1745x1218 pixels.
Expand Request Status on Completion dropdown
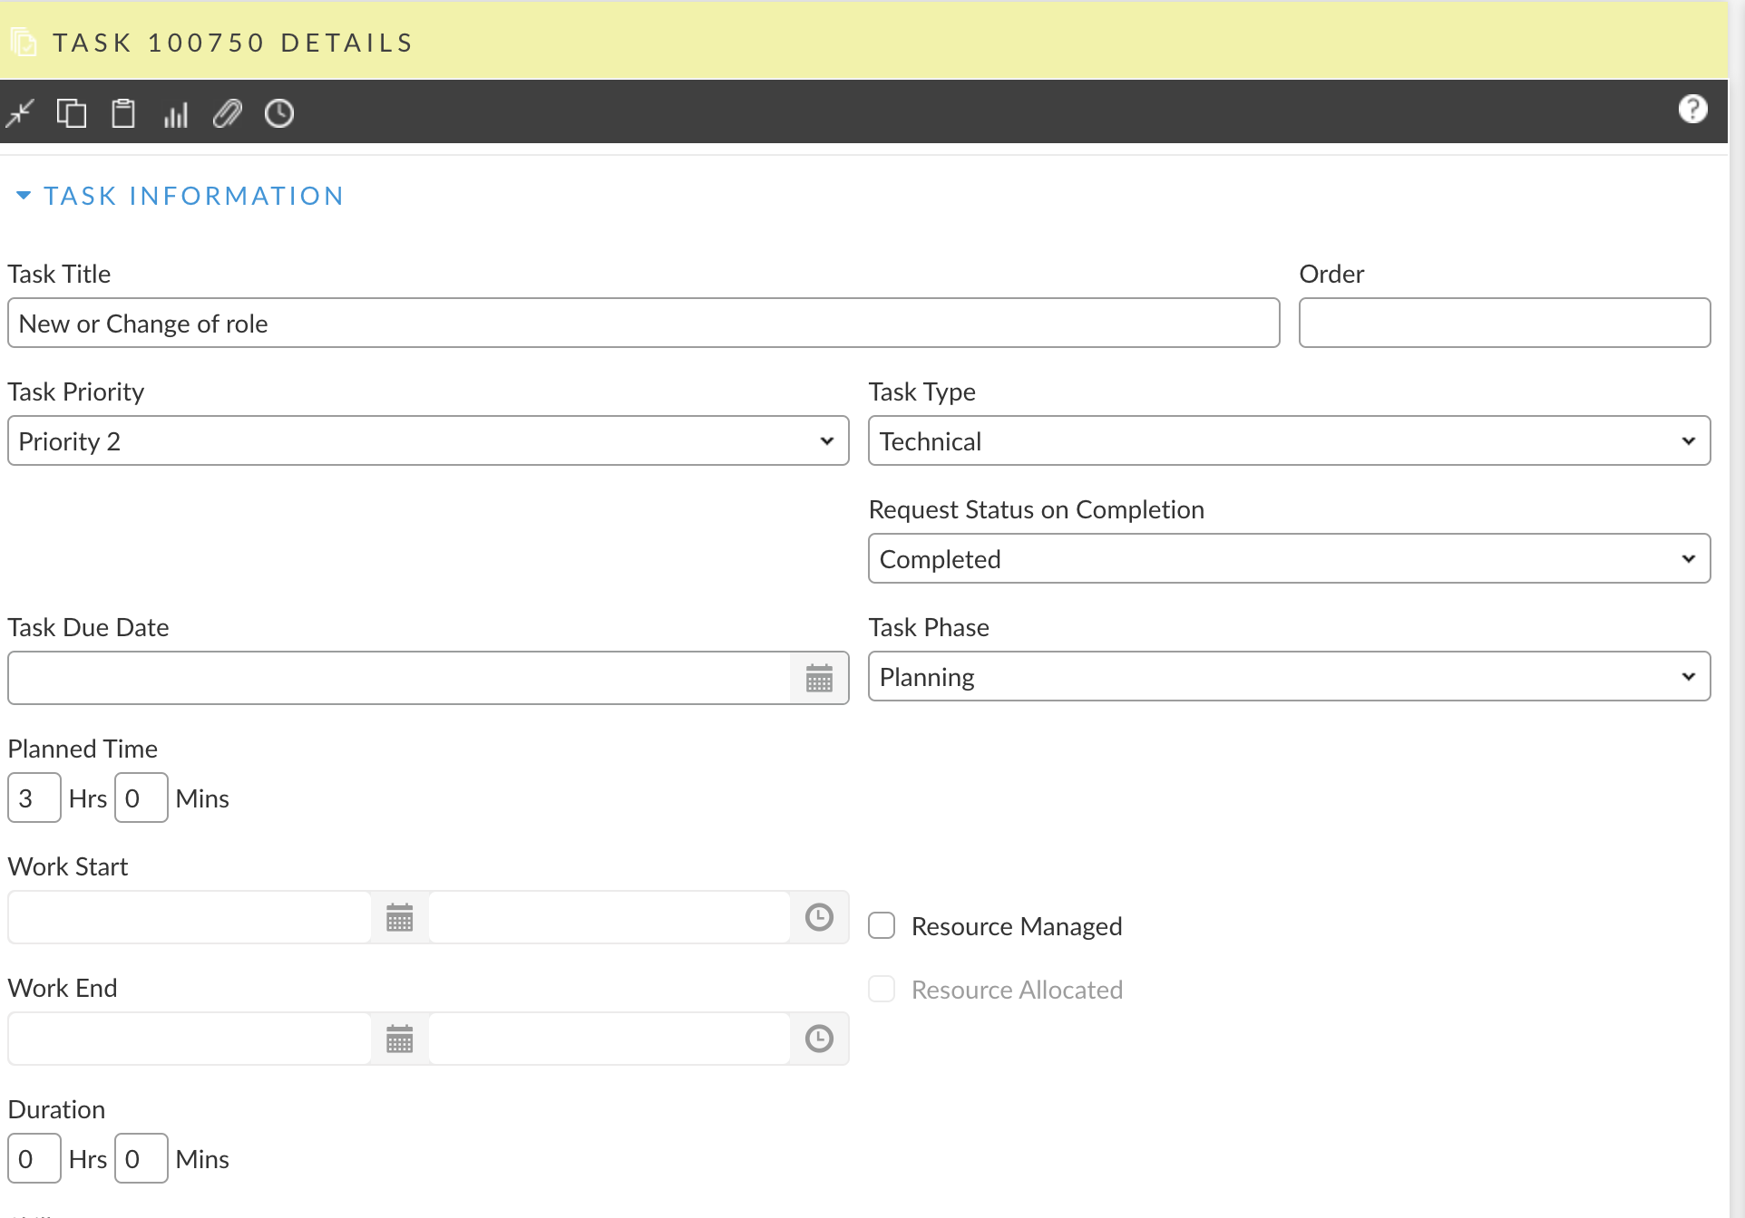(x=1289, y=559)
